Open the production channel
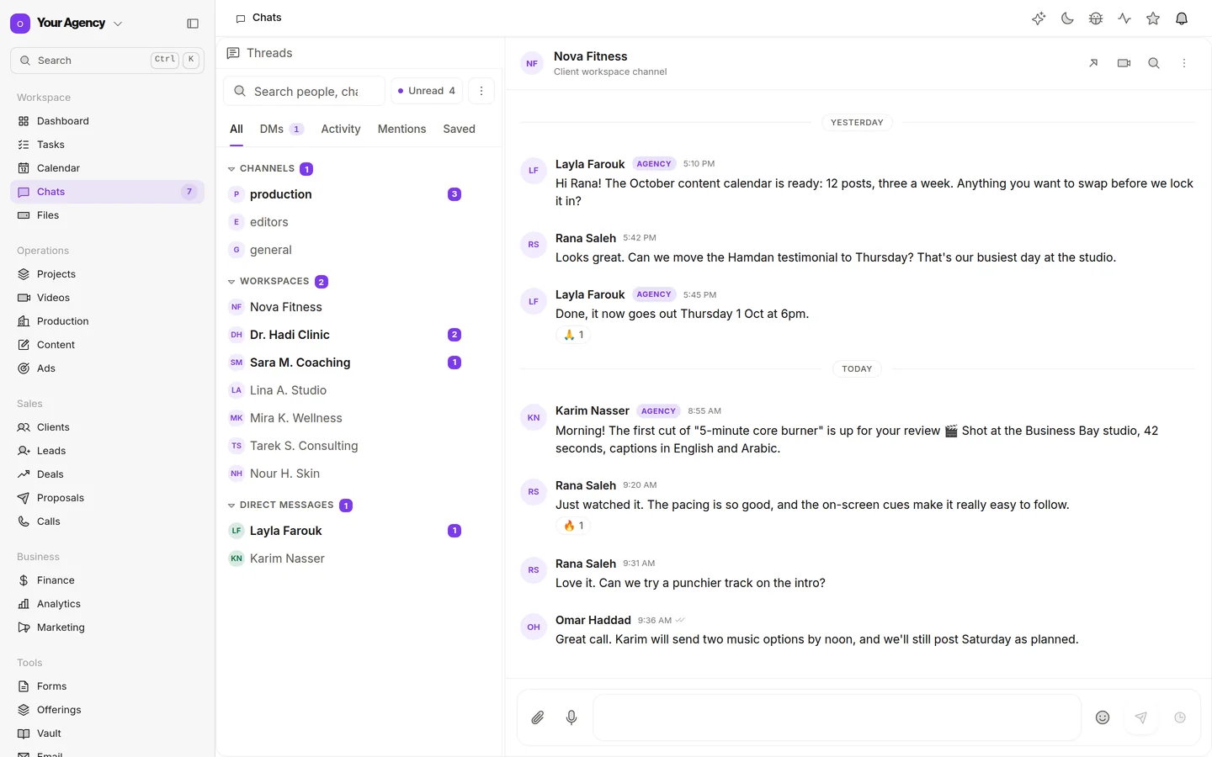 coord(346,194)
